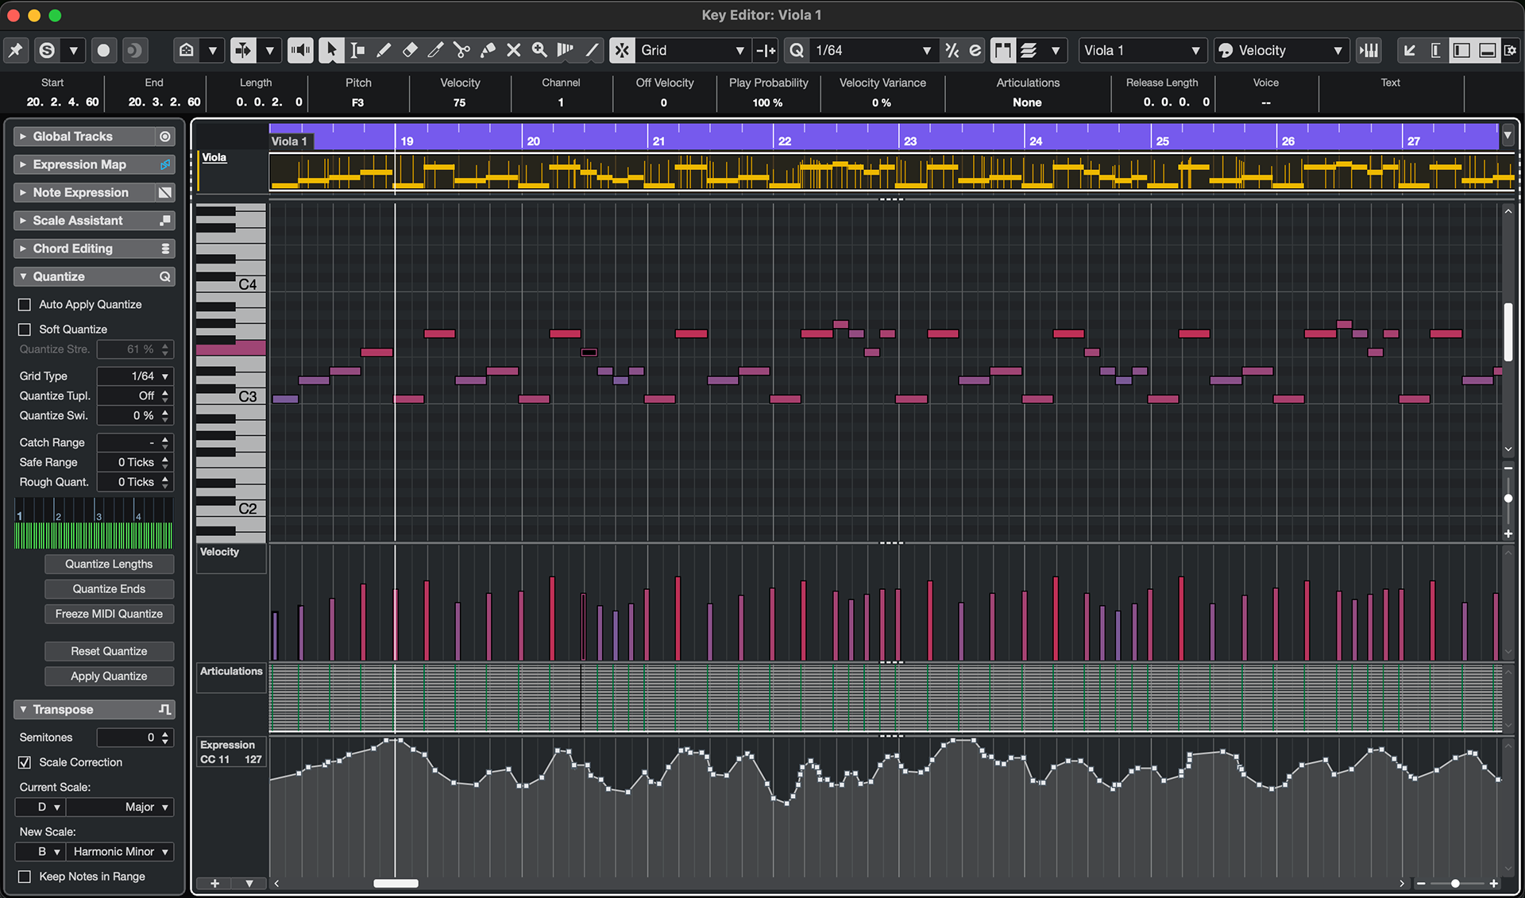Click the Solo Editor S button

[x=47, y=50]
